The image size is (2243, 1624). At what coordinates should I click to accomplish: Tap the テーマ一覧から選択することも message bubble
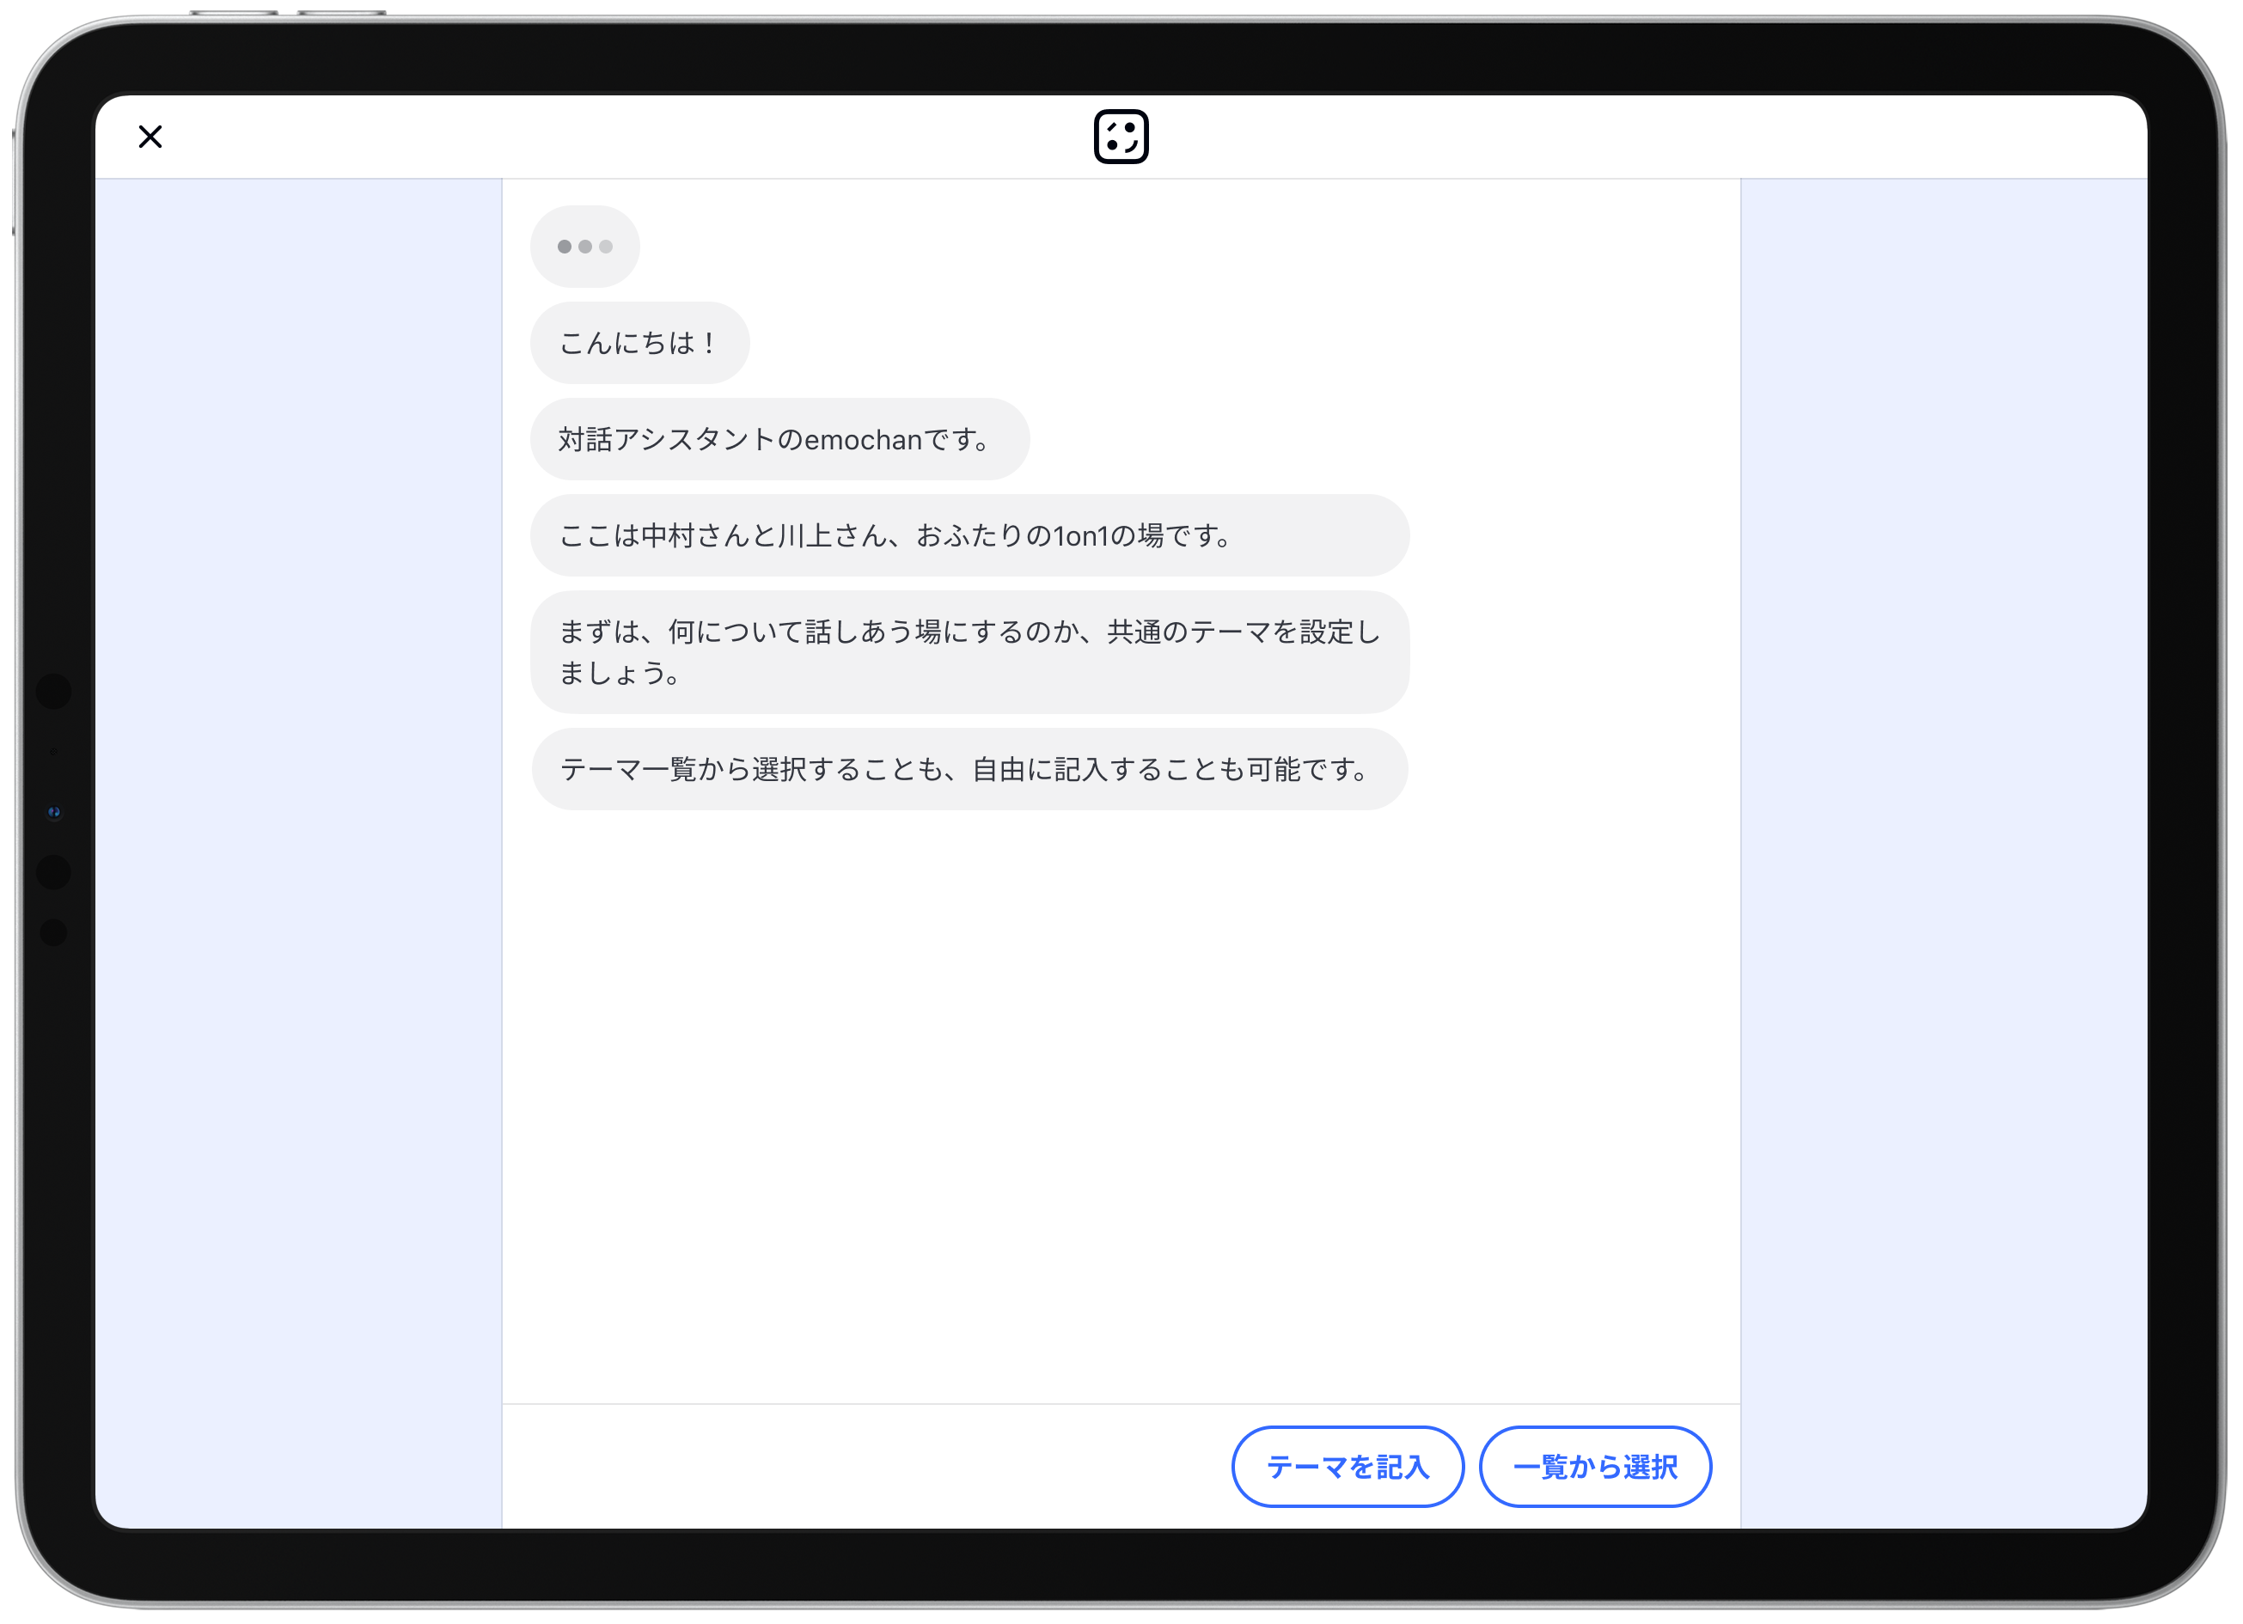coord(969,770)
